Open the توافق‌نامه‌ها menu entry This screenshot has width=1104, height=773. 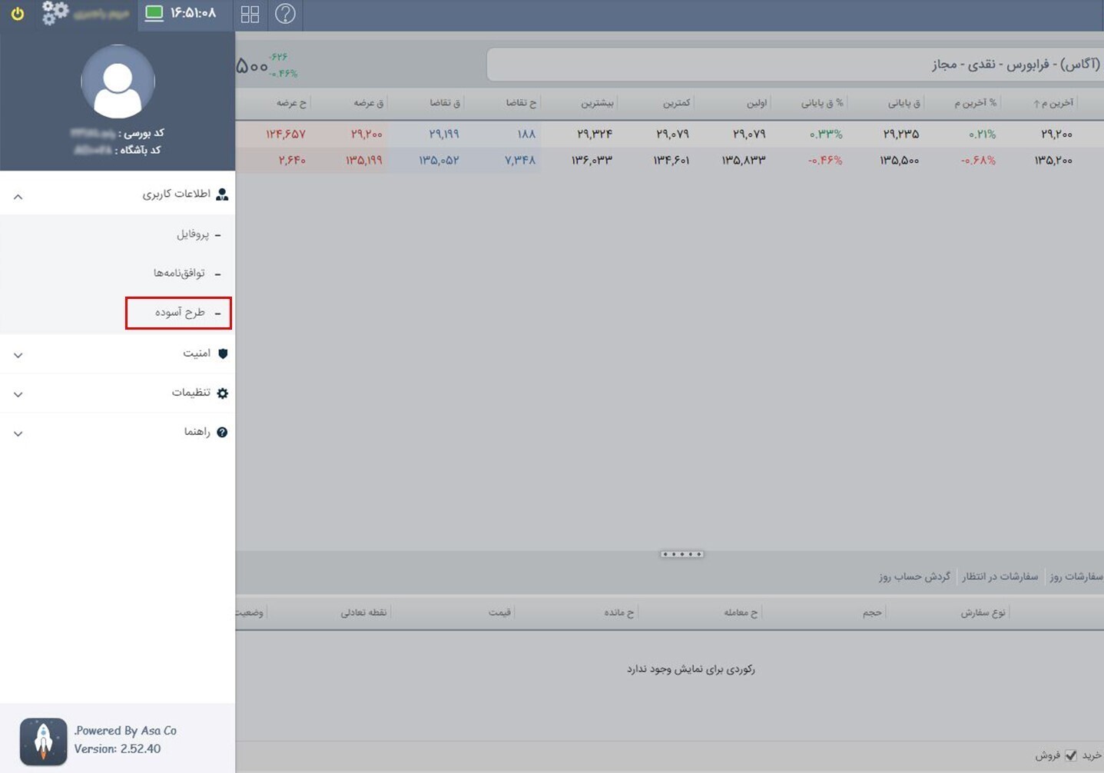[x=179, y=274]
